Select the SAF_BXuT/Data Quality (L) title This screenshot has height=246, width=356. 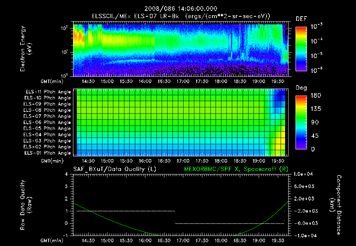(x=115, y=169)
